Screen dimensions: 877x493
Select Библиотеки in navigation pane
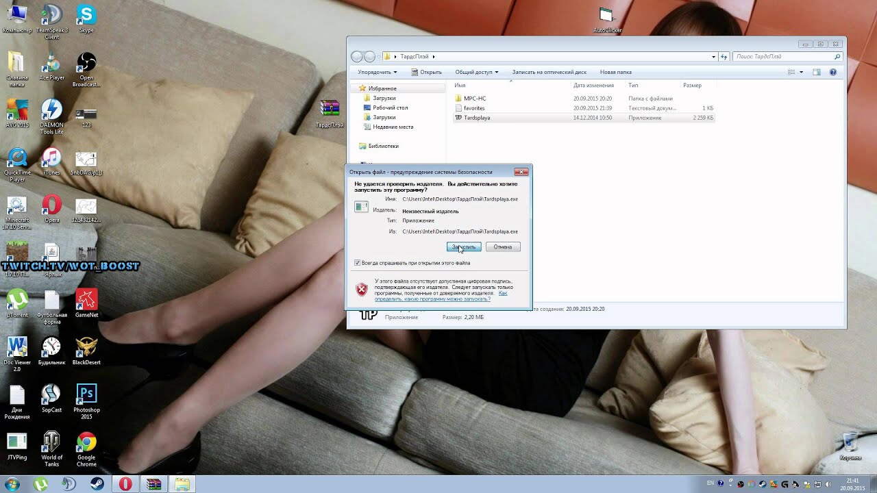[383, 146]
